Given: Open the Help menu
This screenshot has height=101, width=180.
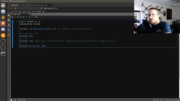Looking at the screenshot, I should 44,12.
